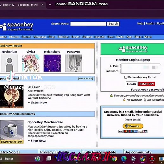Screen dimensions: 164x164
Task: Open a new browser tab with plus button
Action: click(x=50, y=5)
